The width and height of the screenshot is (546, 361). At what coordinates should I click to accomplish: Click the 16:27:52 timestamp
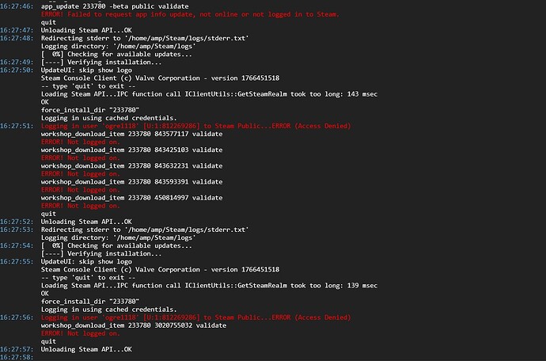point(17,222)
